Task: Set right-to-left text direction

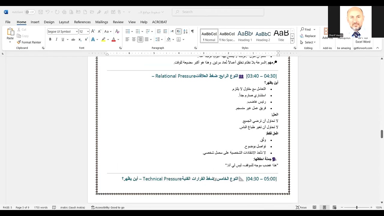Action: (178, 31)
